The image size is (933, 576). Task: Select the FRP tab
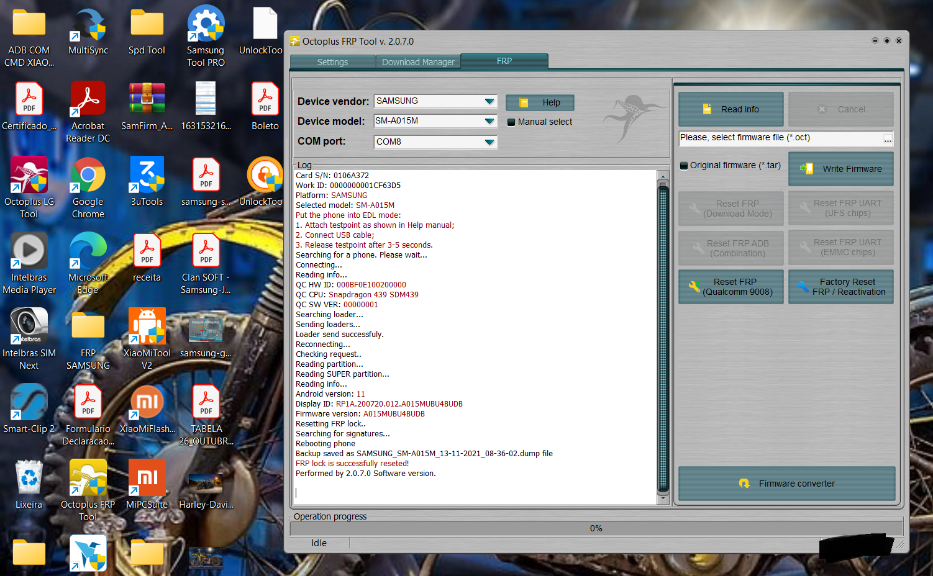click(x=504, y=61)
